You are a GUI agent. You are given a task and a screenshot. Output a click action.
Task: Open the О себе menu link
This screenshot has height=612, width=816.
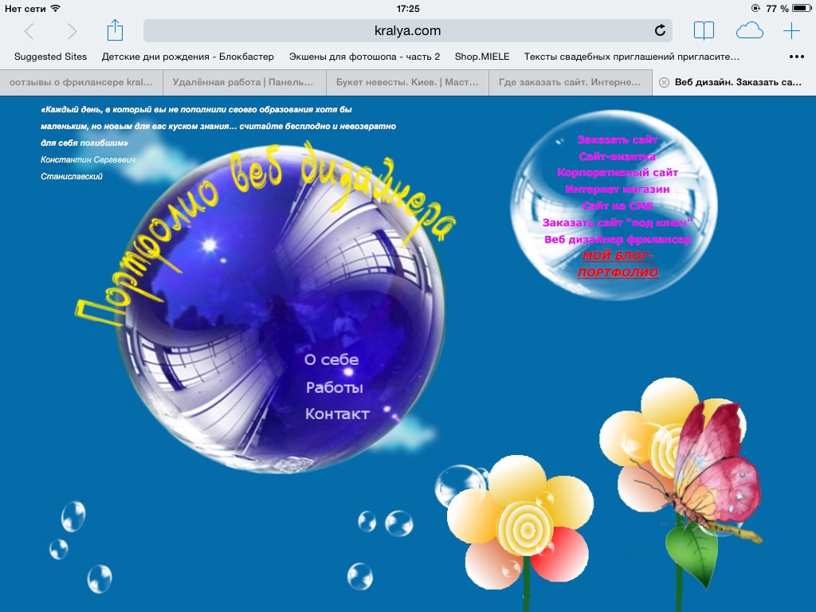pyautogui.click(x=331, y=359)
